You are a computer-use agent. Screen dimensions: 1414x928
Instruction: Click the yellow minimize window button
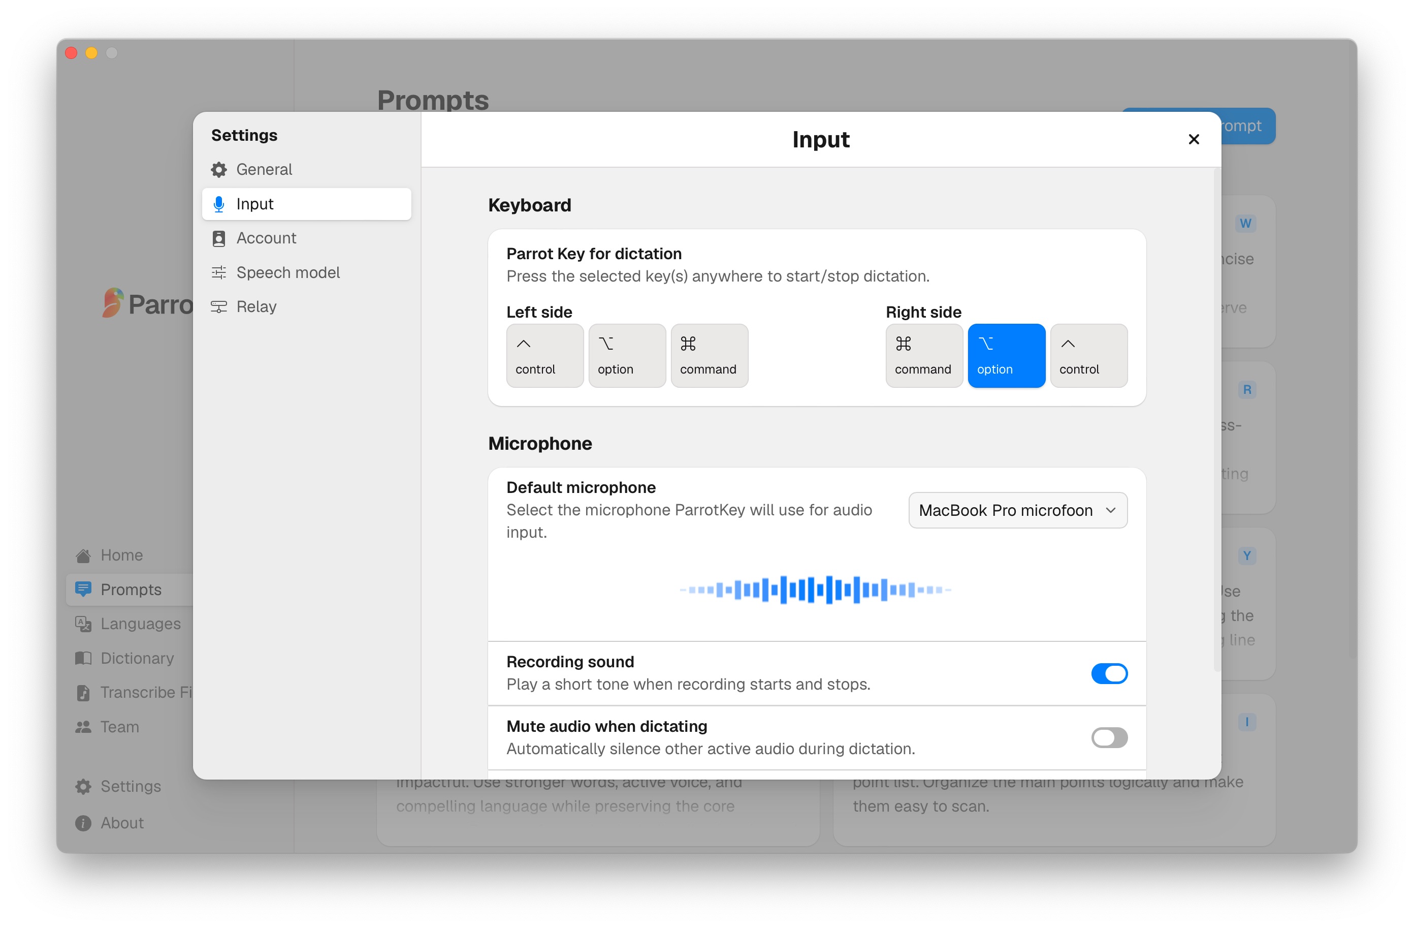pyautogui.click(x=91, y=53)
